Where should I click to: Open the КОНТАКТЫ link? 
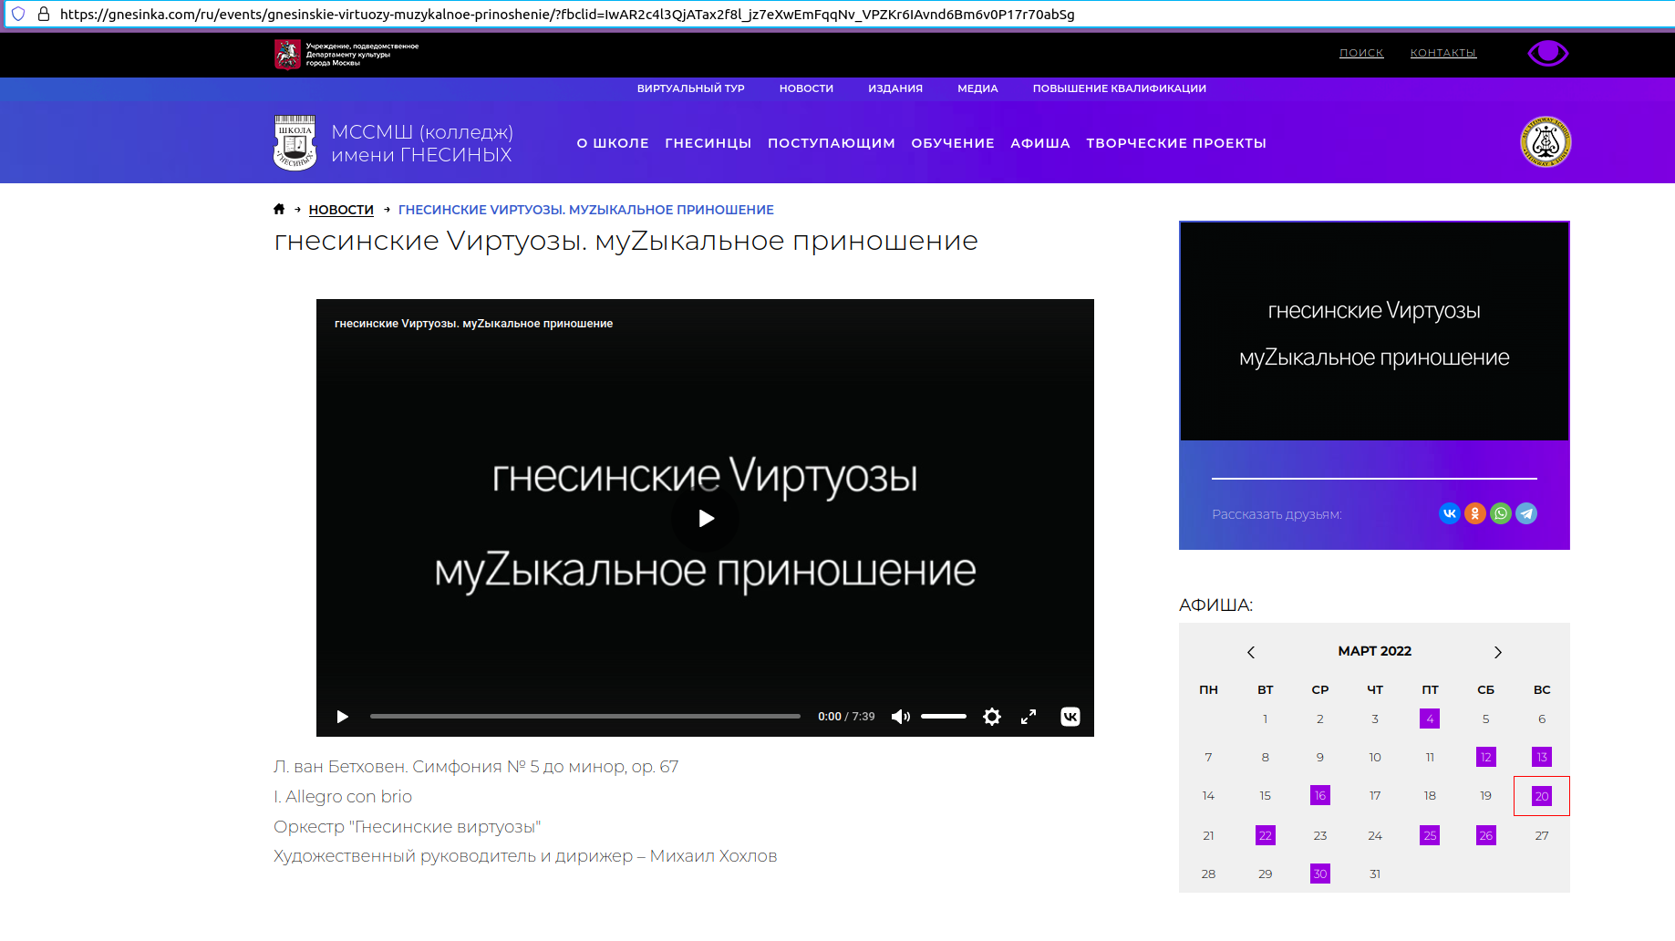[x=1442, y=53]
